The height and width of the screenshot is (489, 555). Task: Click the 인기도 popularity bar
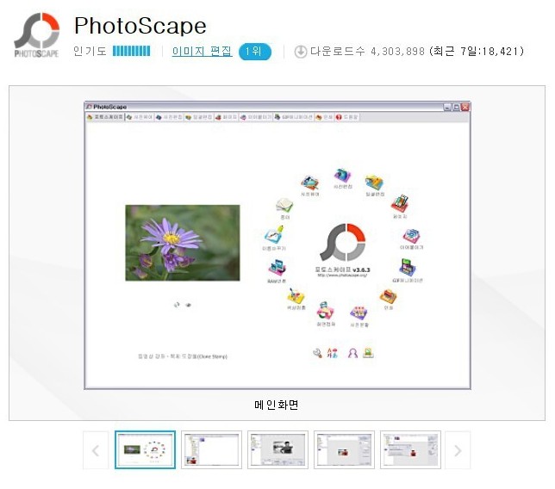(131, 52)
